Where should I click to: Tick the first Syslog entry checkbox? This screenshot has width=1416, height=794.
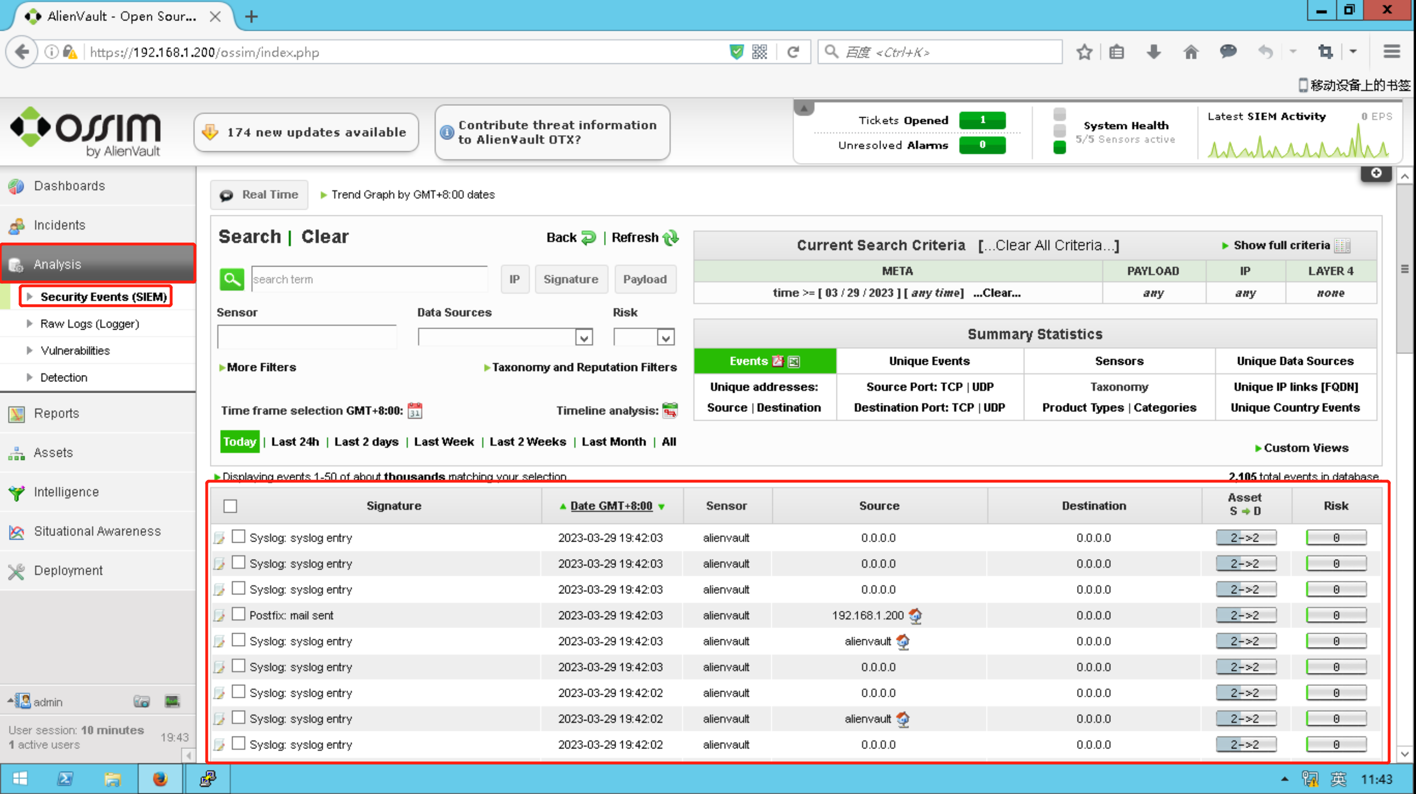238,537
